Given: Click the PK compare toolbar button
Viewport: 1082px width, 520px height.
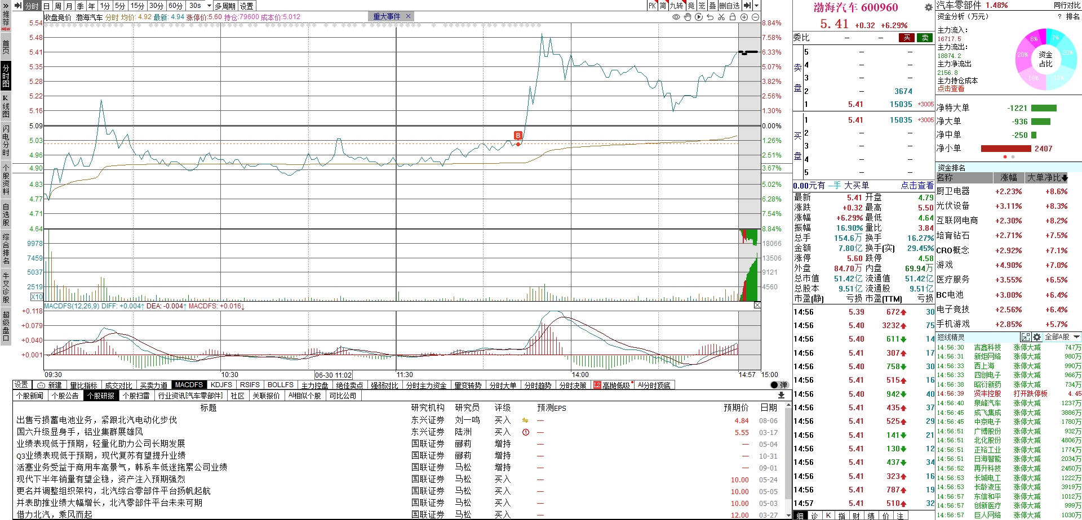Looking at the screenshot, I should (x=652, y=6).
